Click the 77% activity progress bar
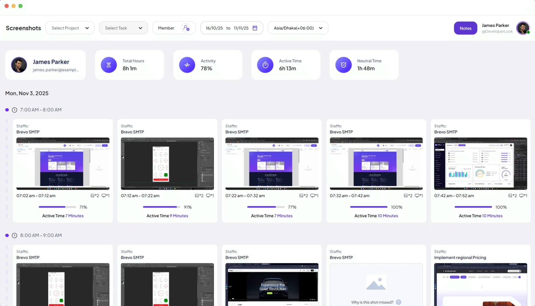 [266, 207]
